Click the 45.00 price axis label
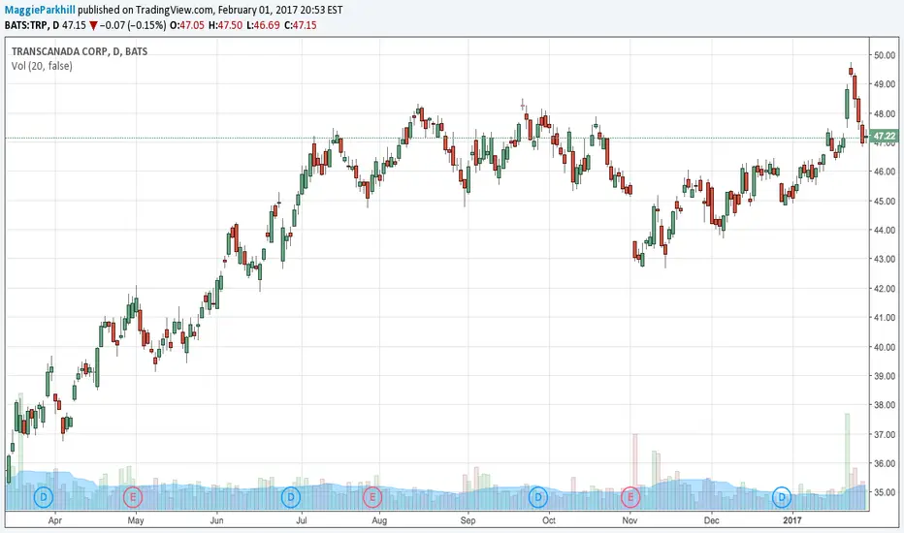 click(885, 202)
